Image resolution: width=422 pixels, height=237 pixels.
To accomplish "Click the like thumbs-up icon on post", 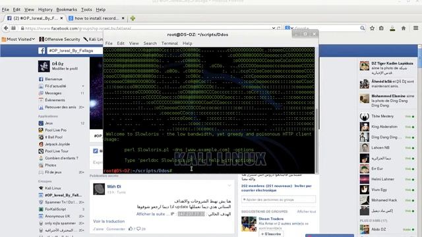I will pyautogui.click(x=131, y=228).
